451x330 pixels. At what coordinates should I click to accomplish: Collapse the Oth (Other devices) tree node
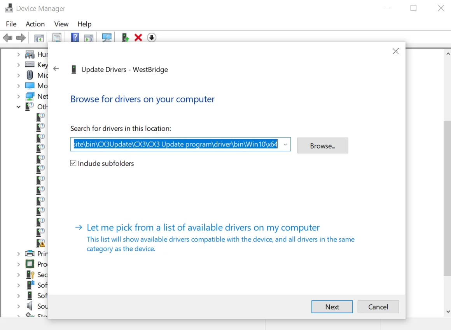click(x=18, y=107)
